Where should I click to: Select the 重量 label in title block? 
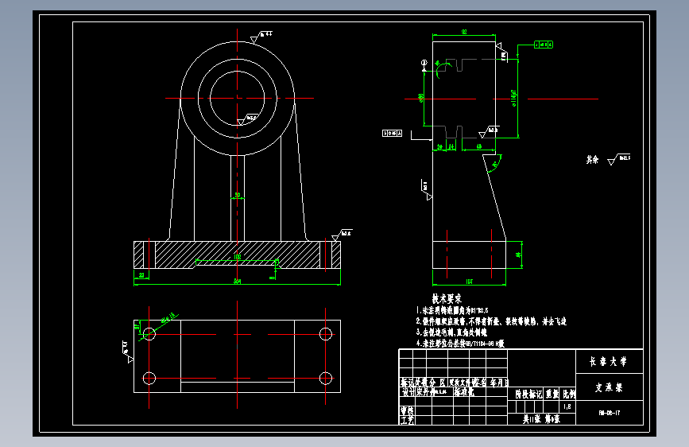point(552,395)
